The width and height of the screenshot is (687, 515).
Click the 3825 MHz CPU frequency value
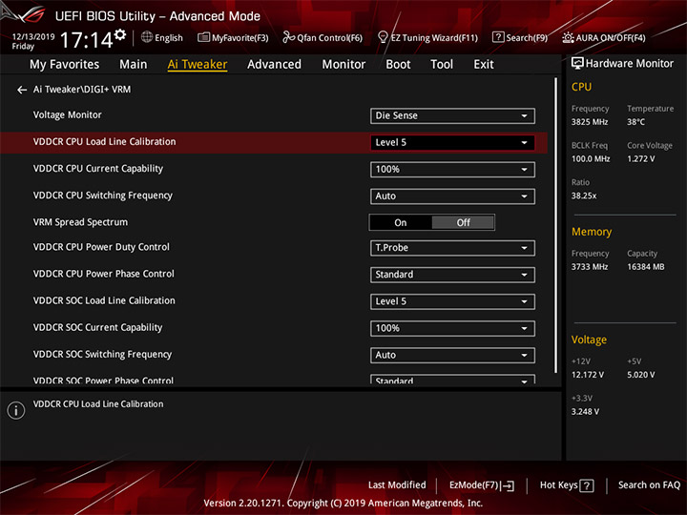590,122
